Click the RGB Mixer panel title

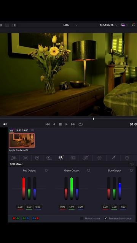(x=16, y=164)
